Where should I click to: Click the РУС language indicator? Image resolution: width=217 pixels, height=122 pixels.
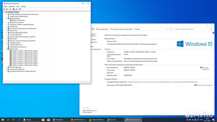[x=202, y=120]
